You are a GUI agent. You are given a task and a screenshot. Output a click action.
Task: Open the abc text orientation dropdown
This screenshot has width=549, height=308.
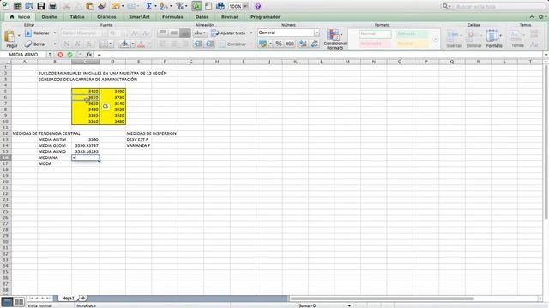[x=201, y=33]
